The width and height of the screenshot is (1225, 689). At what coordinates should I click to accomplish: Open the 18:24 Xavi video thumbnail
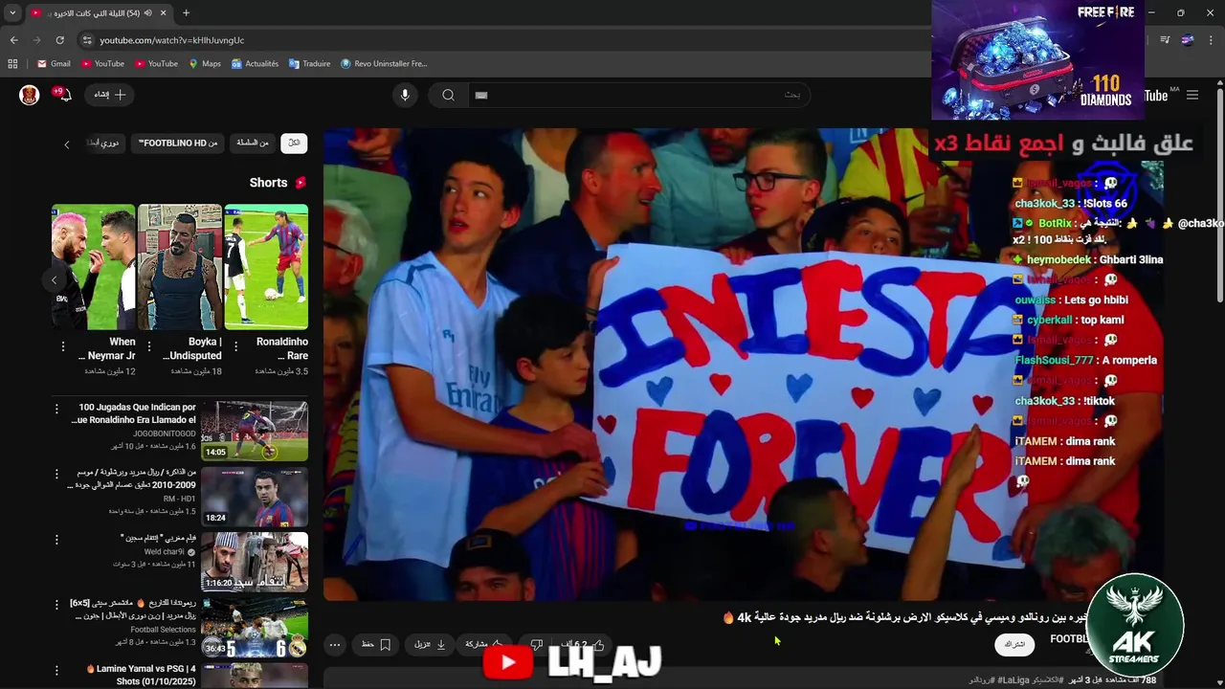click(255, 497)
